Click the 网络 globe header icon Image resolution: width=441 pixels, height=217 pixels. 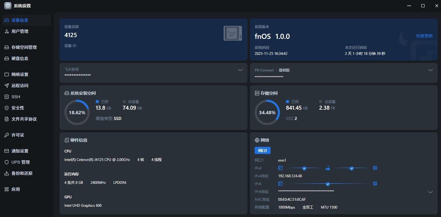point(257,140)
